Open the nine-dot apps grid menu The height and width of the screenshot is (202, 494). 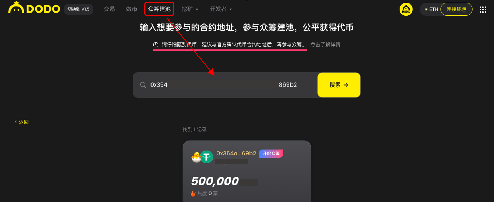tap(483, 9)
